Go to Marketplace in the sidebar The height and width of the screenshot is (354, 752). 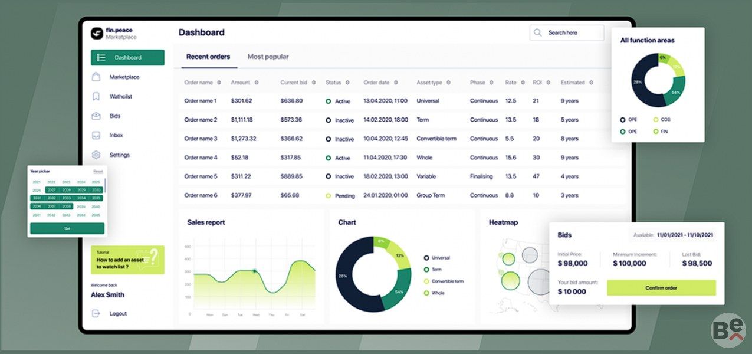point(124,77)
